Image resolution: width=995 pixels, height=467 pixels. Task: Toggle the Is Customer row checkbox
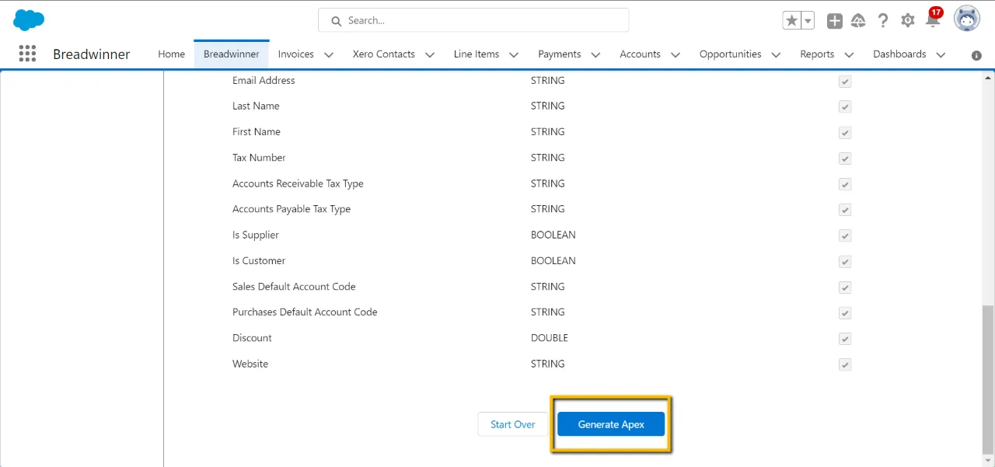(x=845, y=261)
